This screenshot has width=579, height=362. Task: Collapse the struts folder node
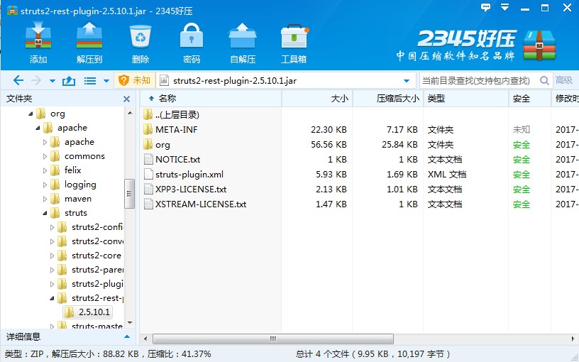[45, 213]
